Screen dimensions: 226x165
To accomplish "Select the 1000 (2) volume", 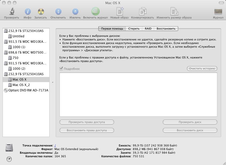I will click(26, 69).
